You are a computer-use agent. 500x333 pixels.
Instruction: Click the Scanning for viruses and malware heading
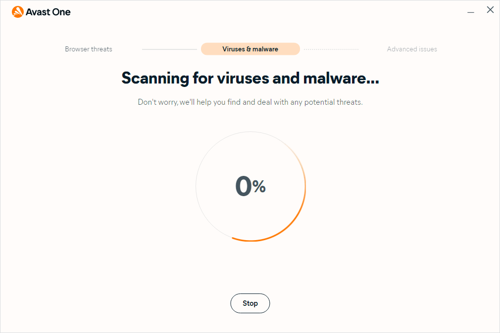(250, 78)
